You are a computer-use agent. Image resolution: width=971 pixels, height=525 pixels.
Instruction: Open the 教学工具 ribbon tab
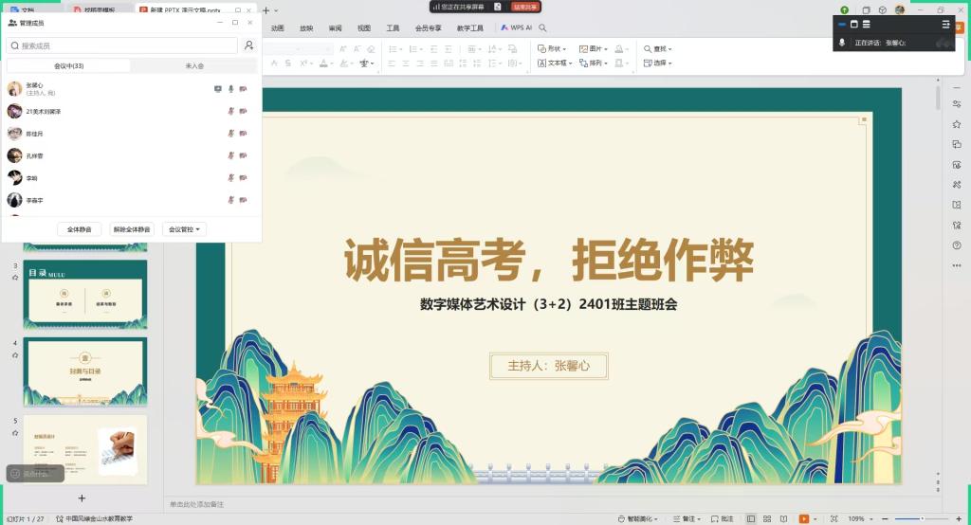click(470, 28)
